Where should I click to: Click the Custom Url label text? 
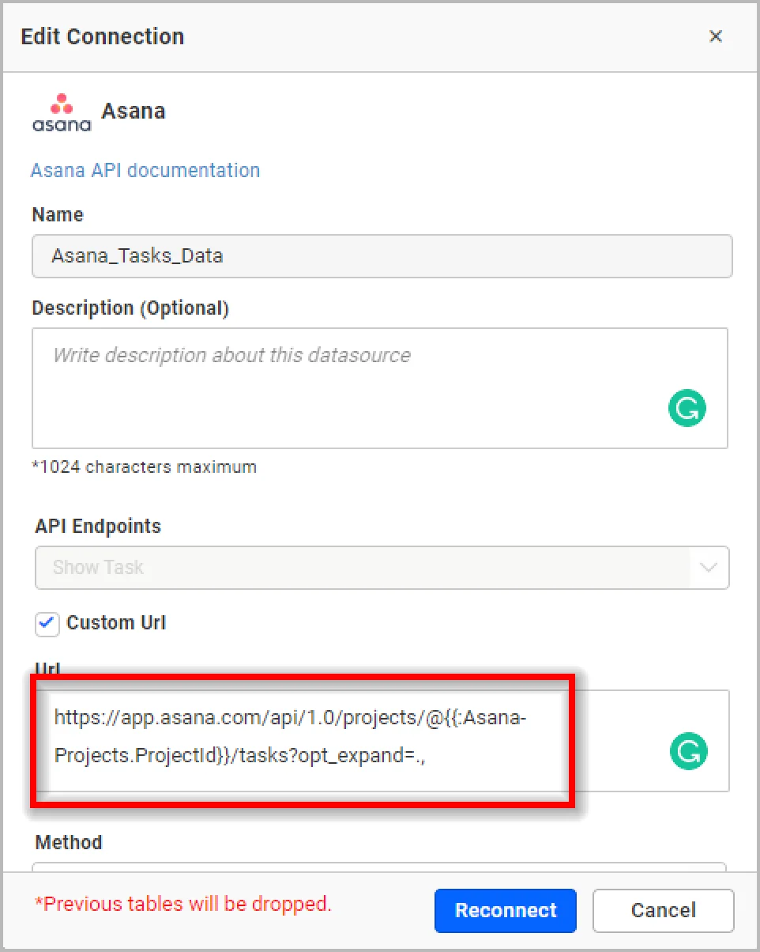tap(116, 623)
